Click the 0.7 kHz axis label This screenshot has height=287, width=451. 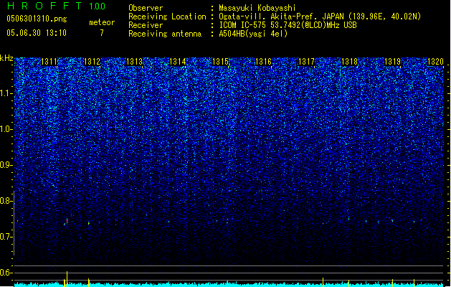(6, 237)
